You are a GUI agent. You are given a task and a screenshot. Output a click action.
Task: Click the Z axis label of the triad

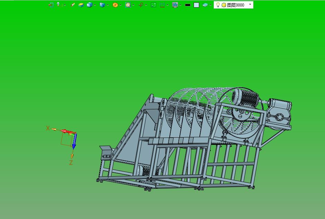click(71, 163)
